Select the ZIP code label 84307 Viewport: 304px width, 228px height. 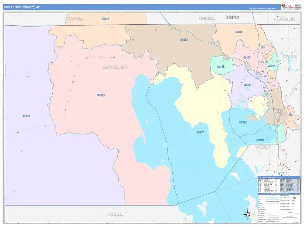pos(200,132)
